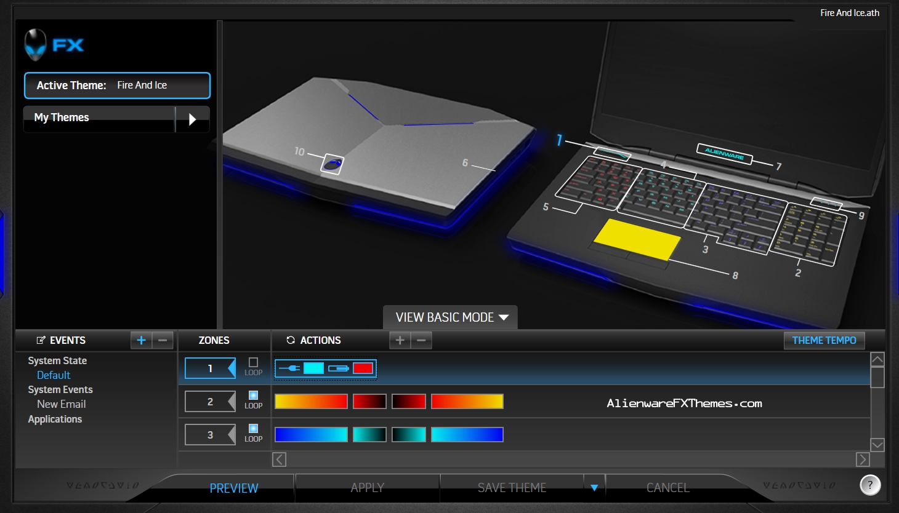This screenshot has width=899, height=513.
Task: Add an action with the ACTIONS plus button
Action: [x=400, y=340]
